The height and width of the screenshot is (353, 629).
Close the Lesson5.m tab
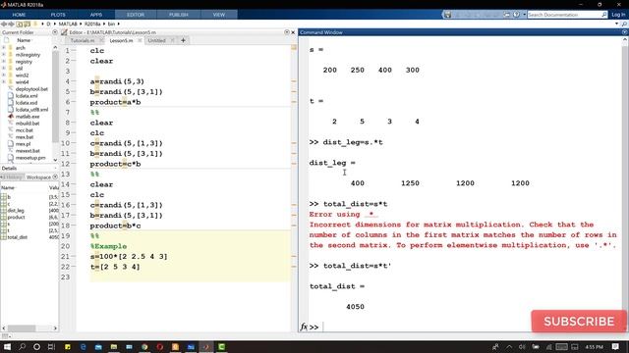[x=140, y=40]
